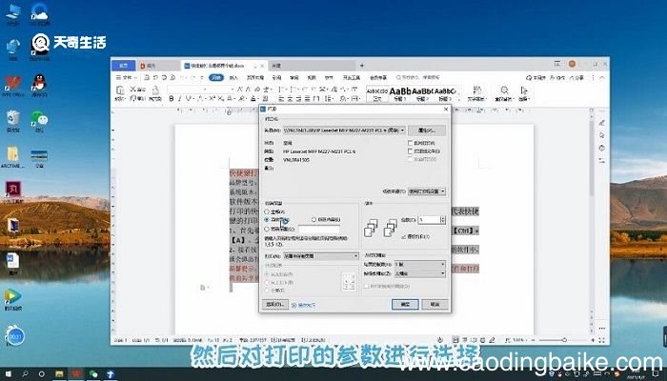Click the Select arrow-cursor tool in ribbon
Screen dimensions: 667x381
524,92
